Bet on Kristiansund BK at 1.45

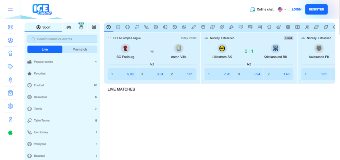[279, 74]
